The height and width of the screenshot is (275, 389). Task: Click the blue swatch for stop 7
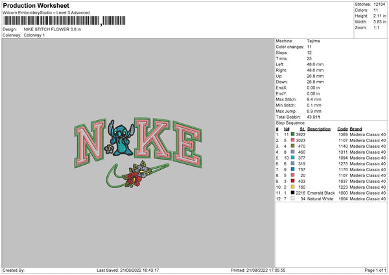tap(293, 169)
